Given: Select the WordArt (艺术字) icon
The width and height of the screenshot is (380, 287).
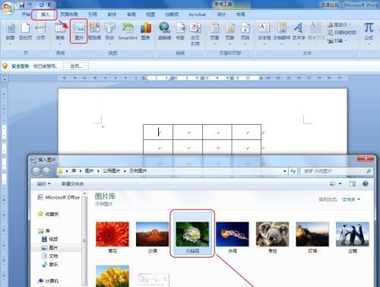Looking at the screenshot, I should pyautogui.click(x=299, y=31).
